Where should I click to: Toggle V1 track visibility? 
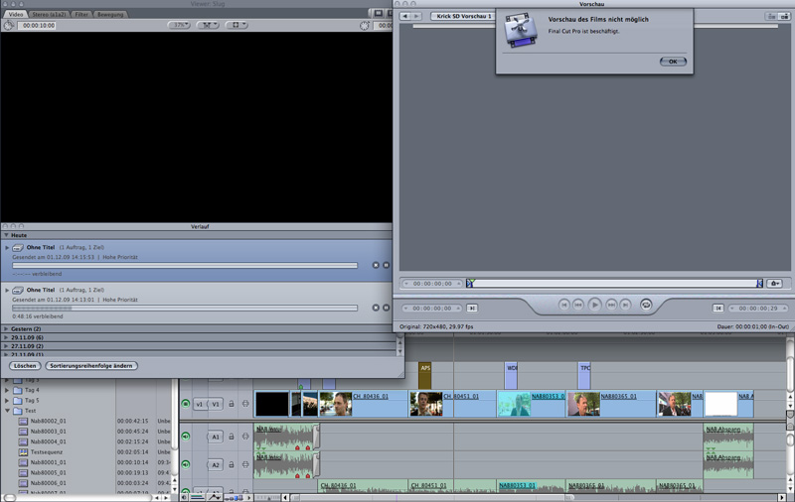(x=185, y=405)
